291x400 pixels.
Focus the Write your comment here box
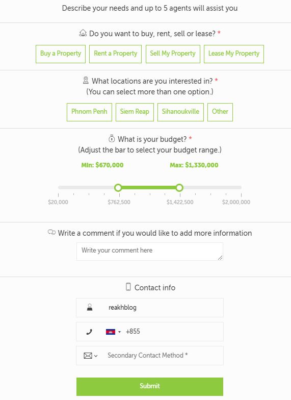click(150, 252)
